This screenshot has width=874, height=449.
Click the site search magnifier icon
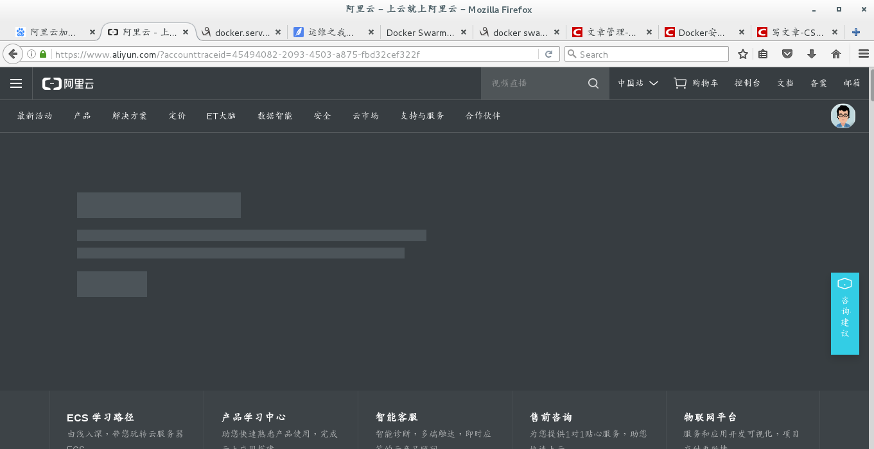593,83
